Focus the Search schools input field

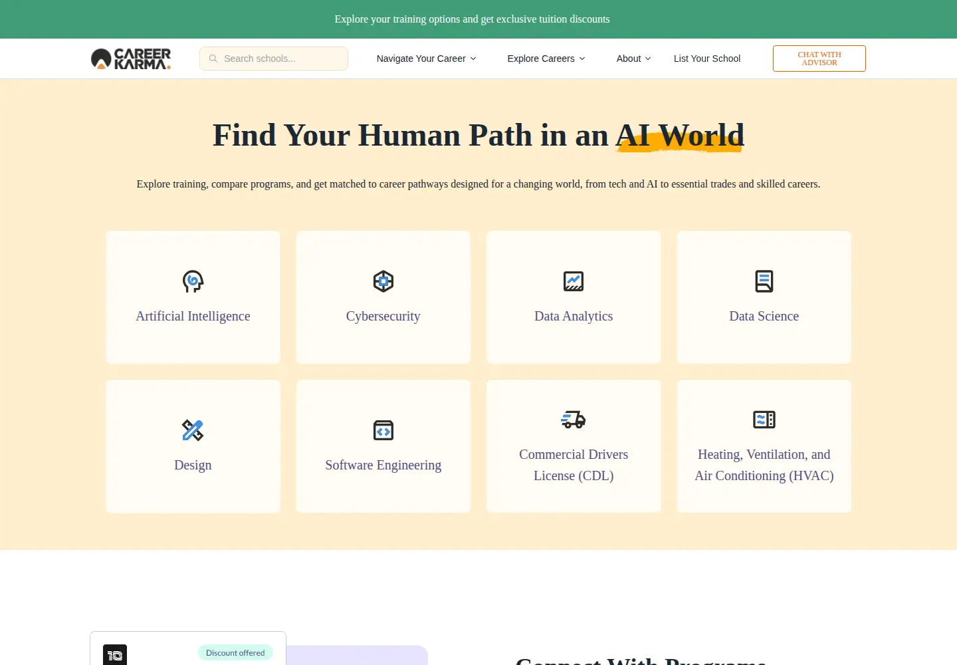pos(274,59)
